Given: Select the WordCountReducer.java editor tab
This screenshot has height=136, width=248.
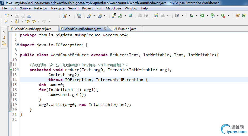Looking at the screenshot, I should 83,29.
